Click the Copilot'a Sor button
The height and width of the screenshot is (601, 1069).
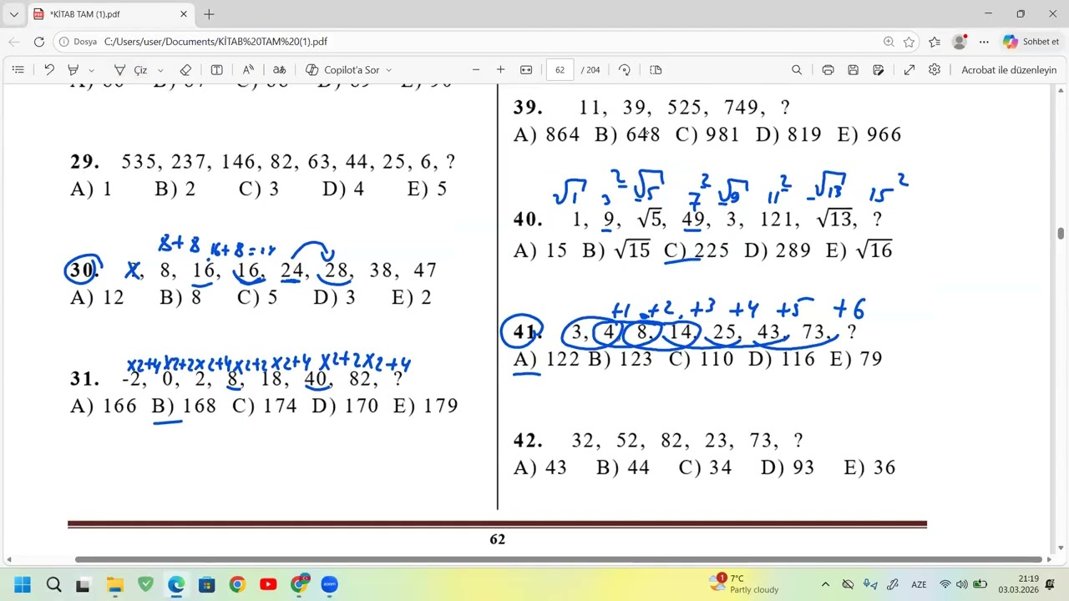pyautogui.click(x=341, y=70)
